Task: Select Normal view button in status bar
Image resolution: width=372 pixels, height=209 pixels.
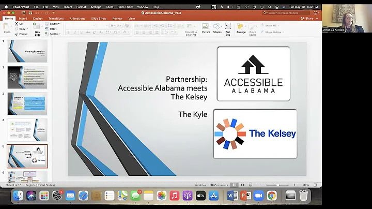Action: (x=234, y=185)
